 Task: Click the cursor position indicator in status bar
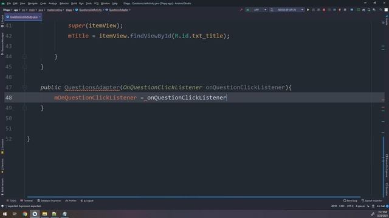[x=334, y=206]
